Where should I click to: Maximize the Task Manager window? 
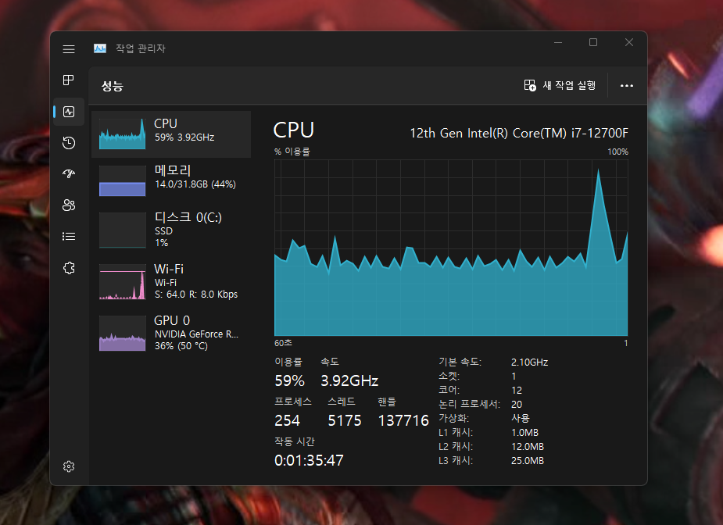point(593,42)
